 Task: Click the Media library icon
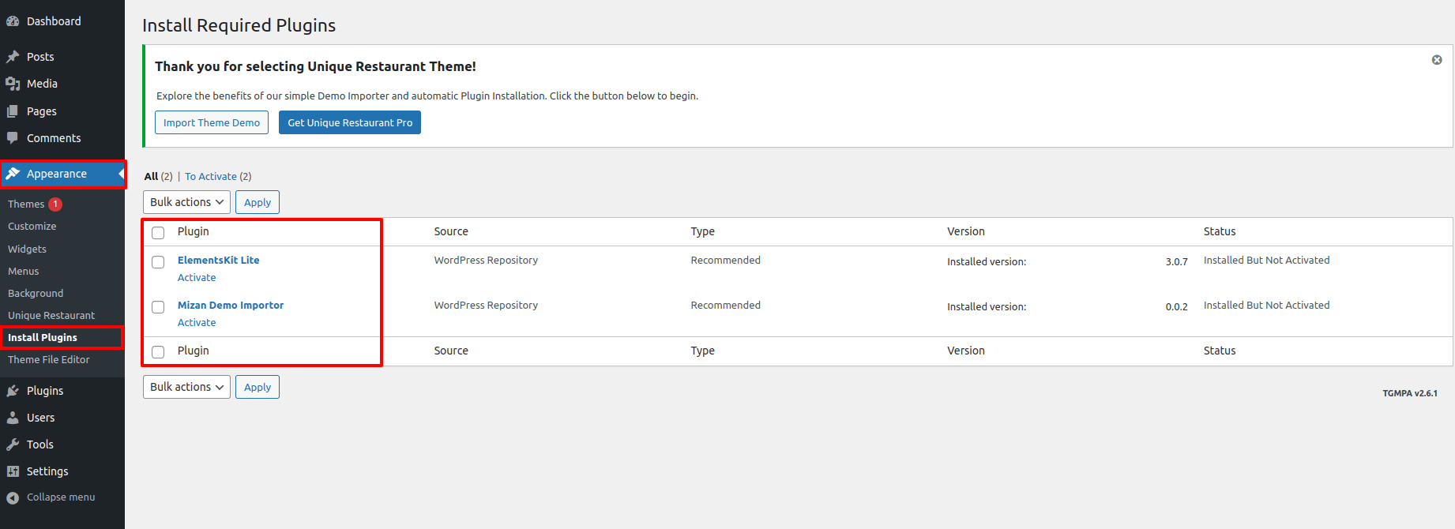pyautogui.click(x=13, y=84)
